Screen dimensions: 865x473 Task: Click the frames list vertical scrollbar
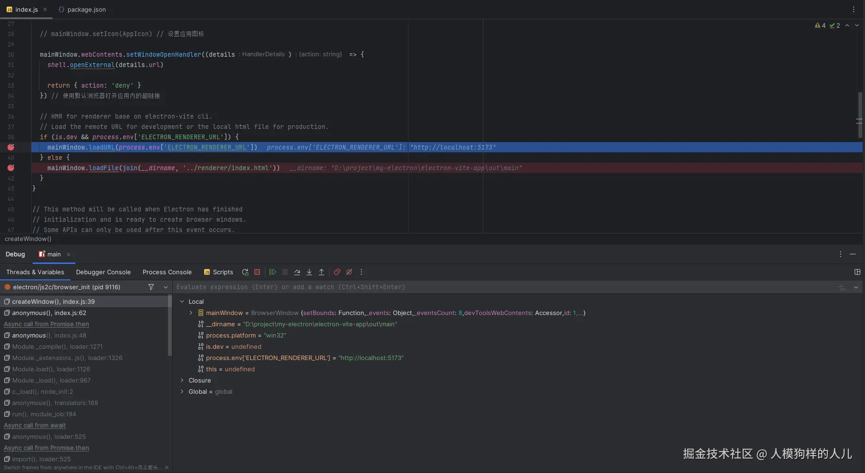[170, 325]
